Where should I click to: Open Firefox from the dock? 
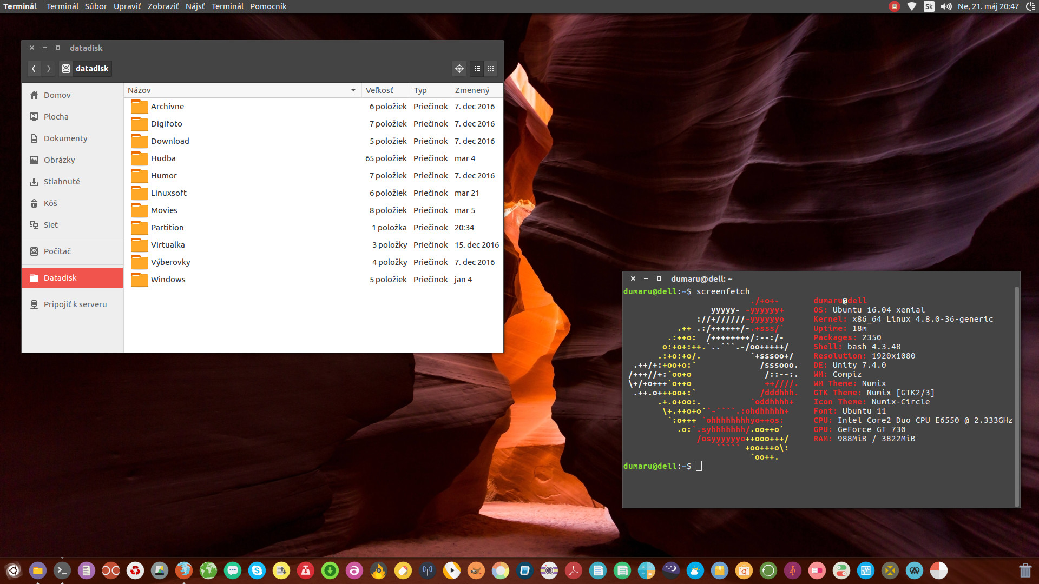click(x=184, y=570)
